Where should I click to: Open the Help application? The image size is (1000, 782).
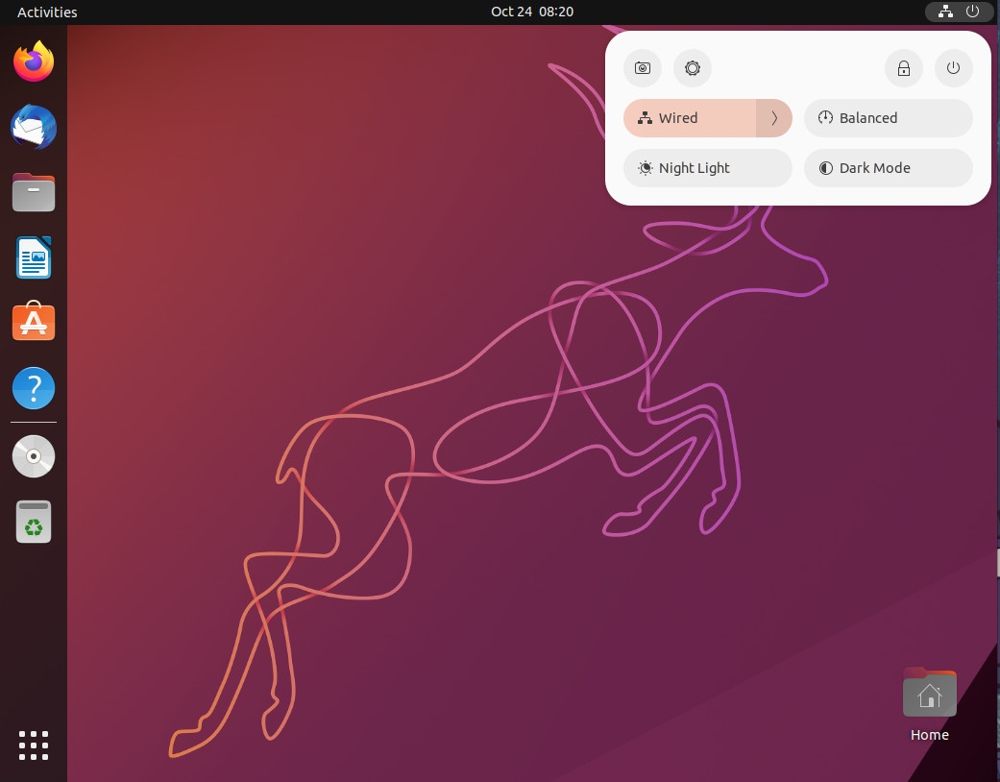34,388
